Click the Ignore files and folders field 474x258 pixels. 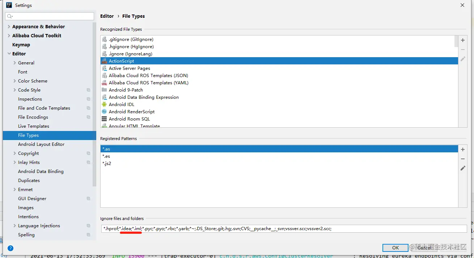284,229
